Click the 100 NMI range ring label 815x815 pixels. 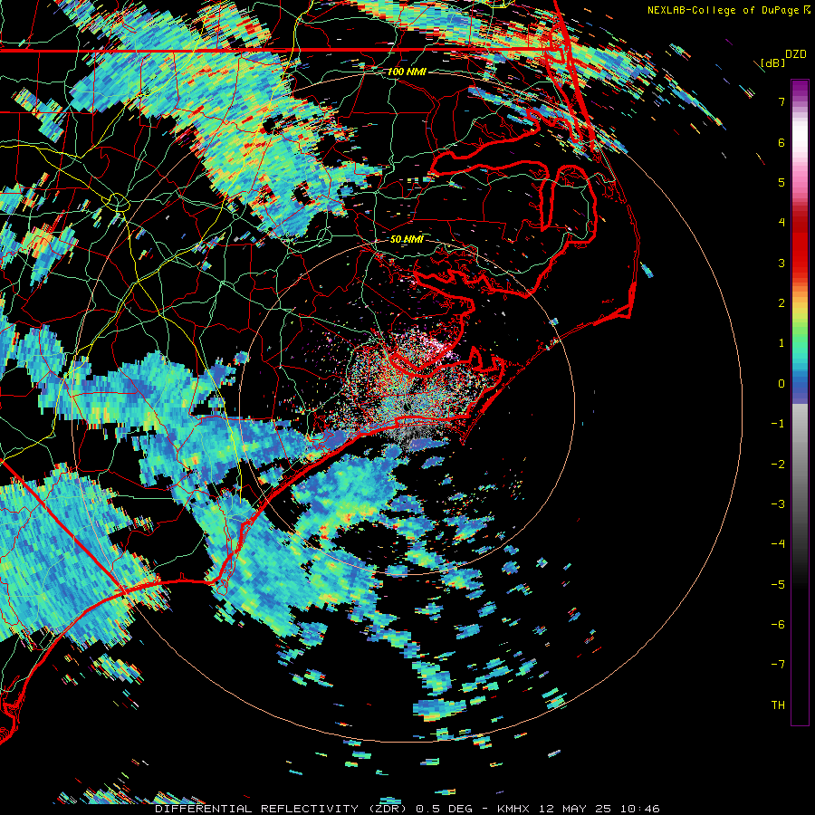click(x=407, y=72)
